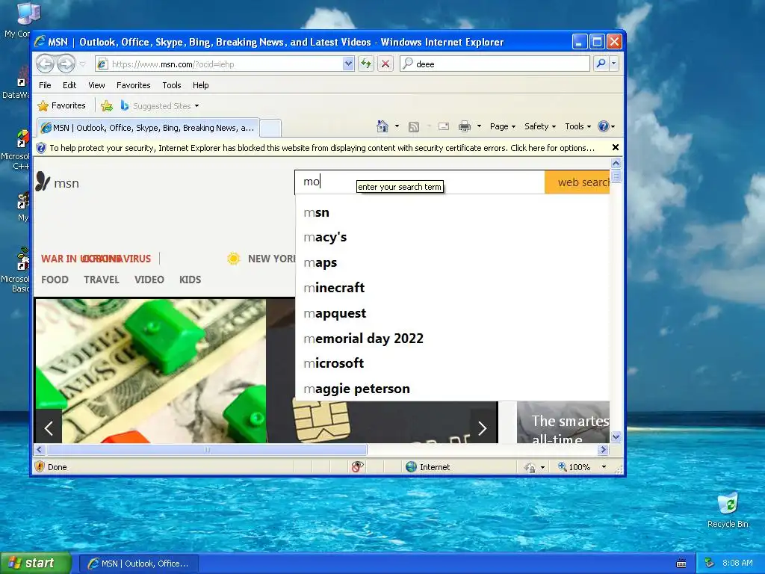Viewport: 765px width, 574px height.
Task: Select the MSN browser tab
Action: (148, 128)
